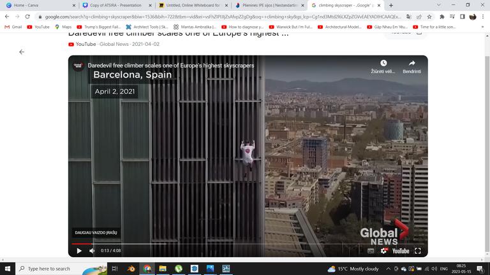Open the Time for a little son bookmark

(434, 27)
